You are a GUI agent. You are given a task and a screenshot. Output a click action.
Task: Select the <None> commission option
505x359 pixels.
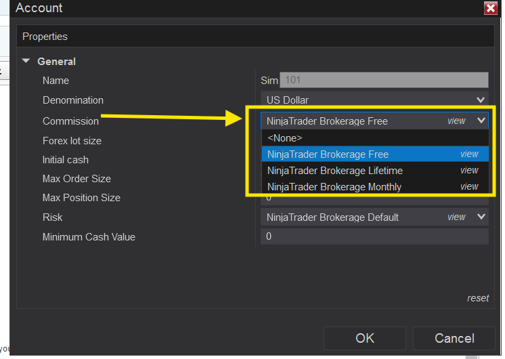pyautogui.click(x=285, y=138)
